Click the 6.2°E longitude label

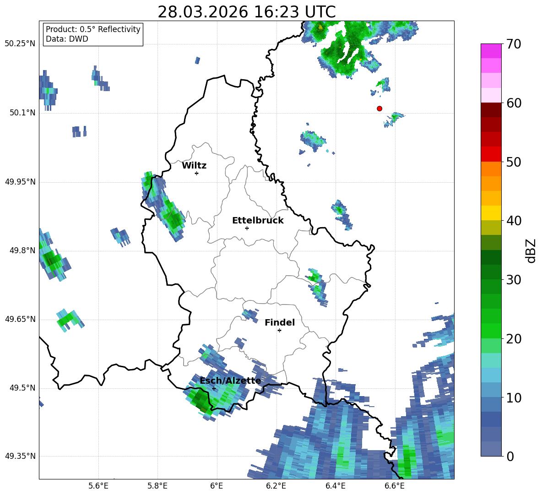276,486
